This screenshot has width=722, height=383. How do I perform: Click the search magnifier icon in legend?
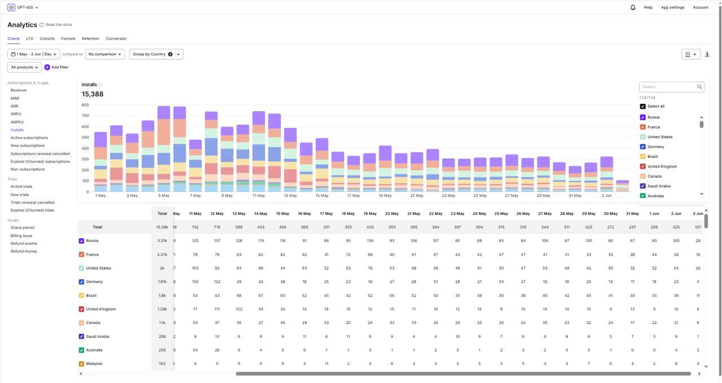coord(699,87)
